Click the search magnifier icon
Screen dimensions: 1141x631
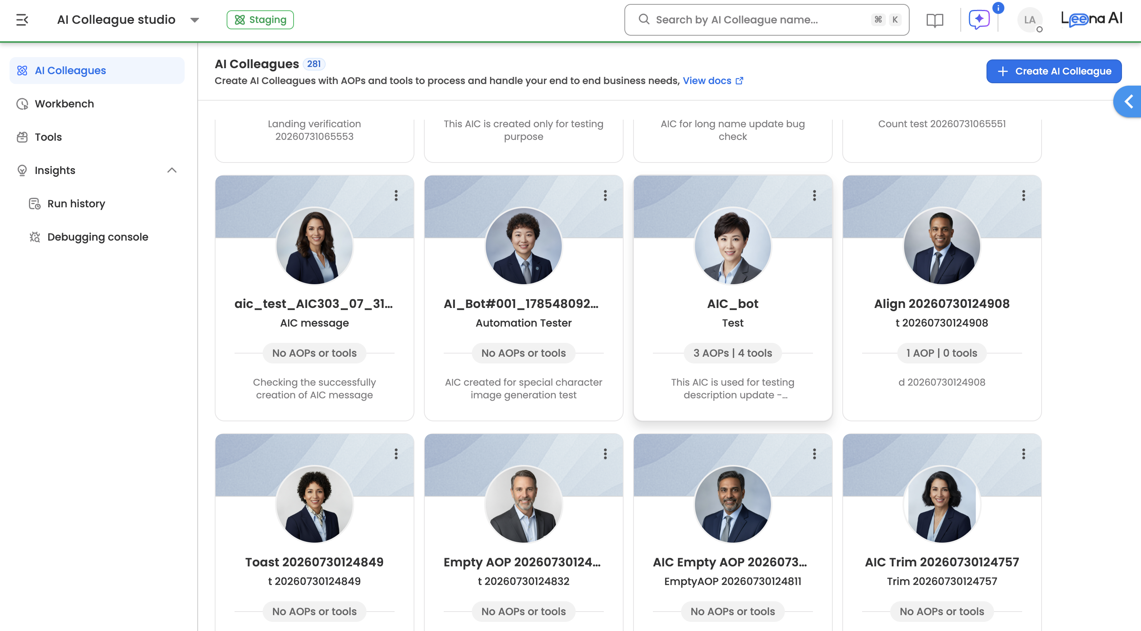tap(643, 19)
